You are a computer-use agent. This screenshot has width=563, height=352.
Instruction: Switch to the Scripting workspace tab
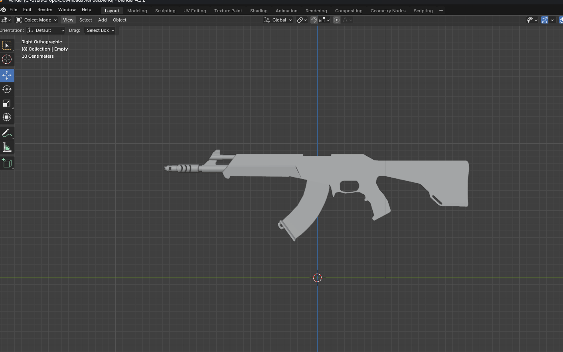pyautogui.click(x=423, y=11)
